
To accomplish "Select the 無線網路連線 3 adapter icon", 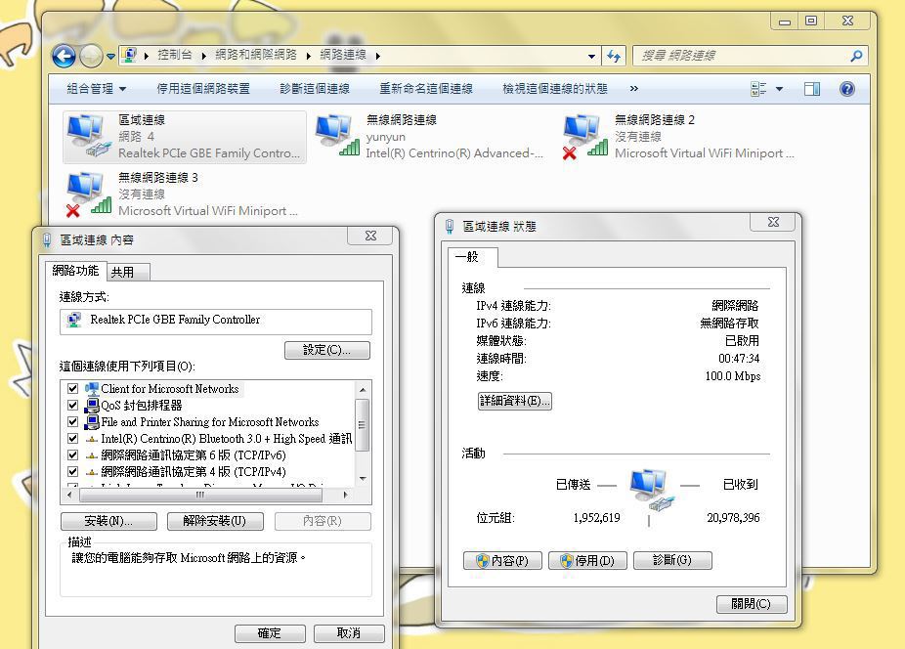I will (88, 194).
